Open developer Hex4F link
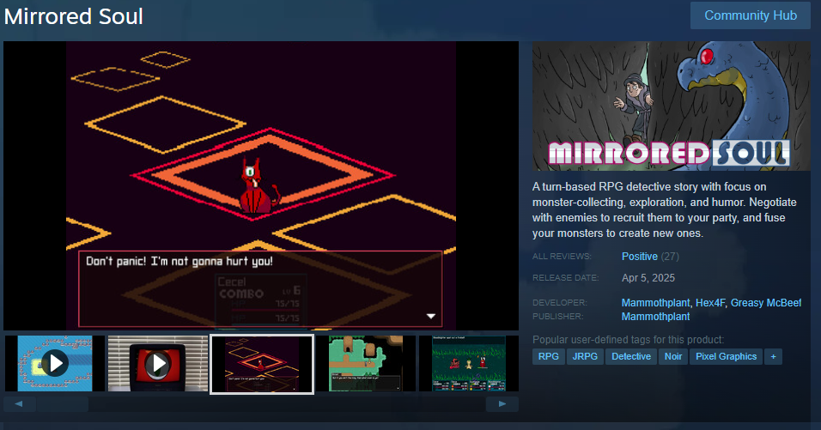Viewport: 821px width, 430px height. pyautogui.click(x=710, y=303)
